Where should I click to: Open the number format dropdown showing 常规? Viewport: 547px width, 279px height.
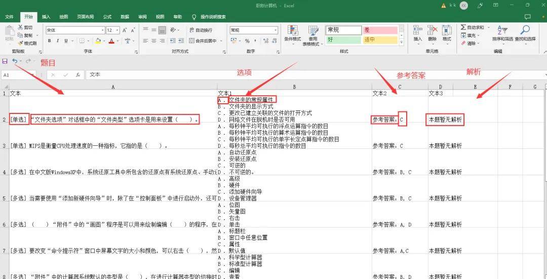(x=253, y=30)
